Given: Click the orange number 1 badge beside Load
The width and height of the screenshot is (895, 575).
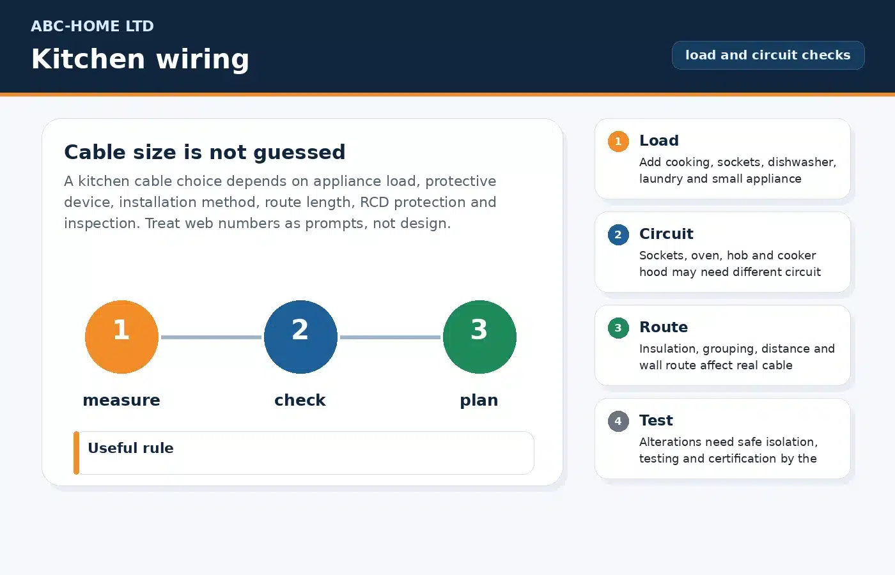Looking at the screenshot, I should tap(618, 141).
